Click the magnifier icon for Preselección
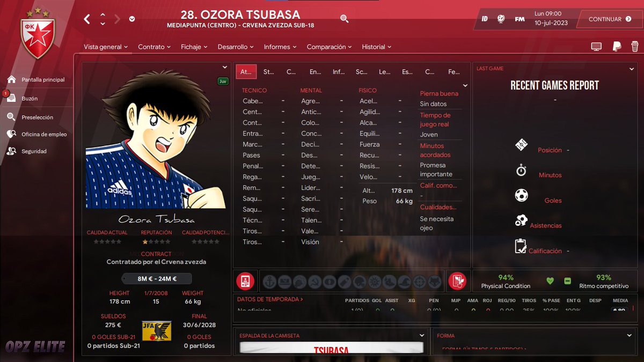The image size is (644, 362). (x=11, y=117)
